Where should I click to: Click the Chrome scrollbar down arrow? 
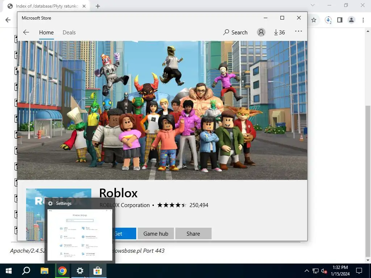(x=367, y=260)
